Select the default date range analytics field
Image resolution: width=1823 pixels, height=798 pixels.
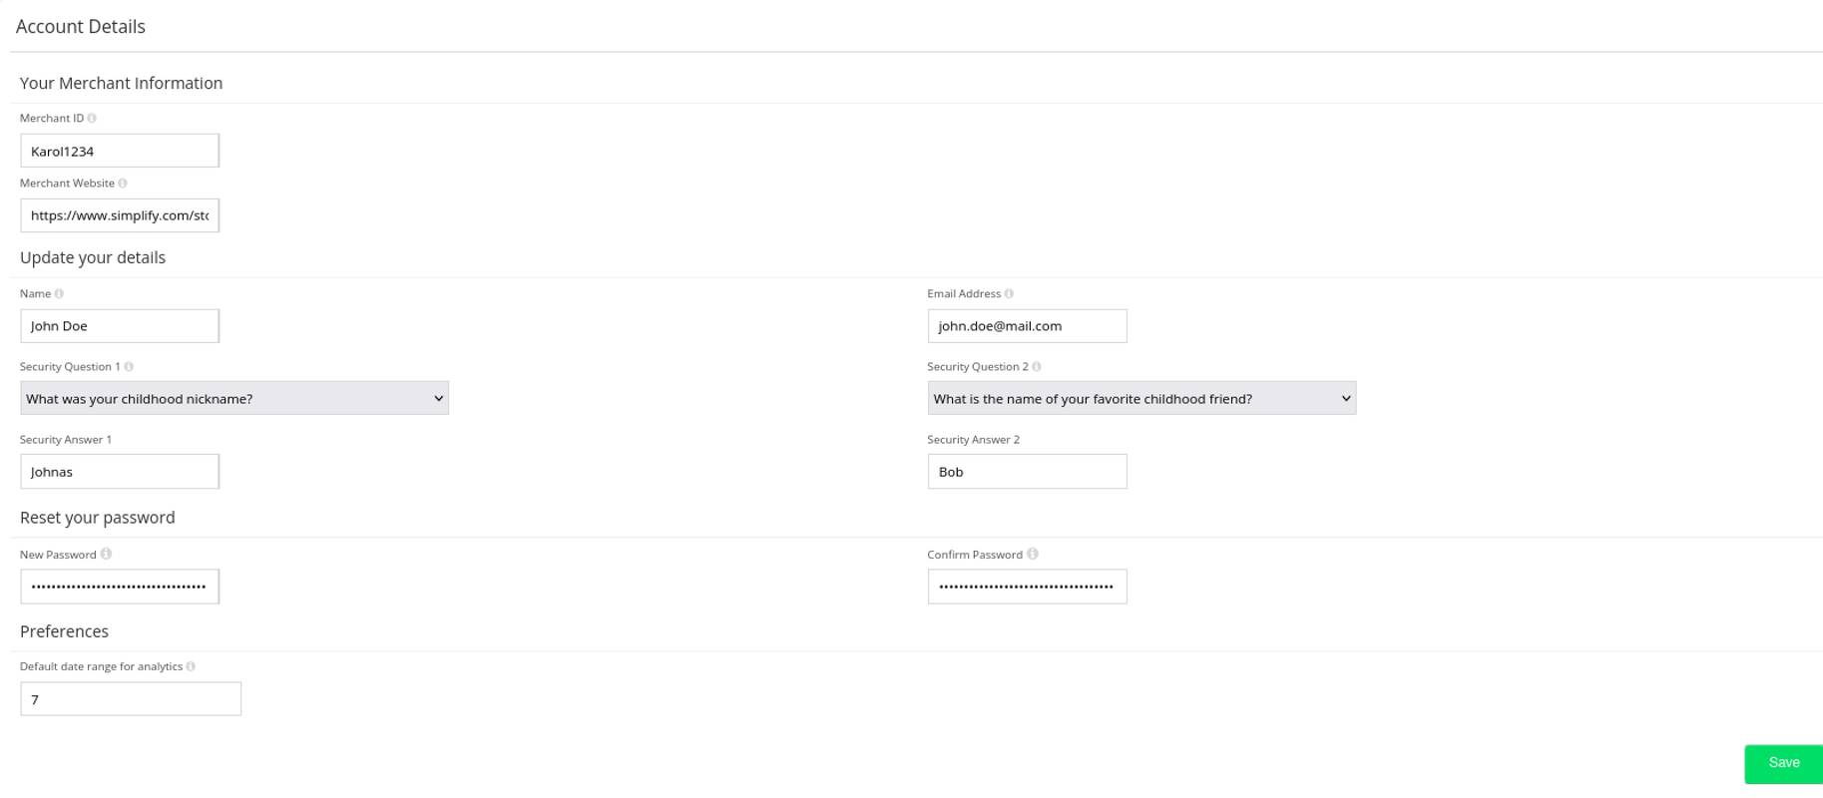(131, 699)
